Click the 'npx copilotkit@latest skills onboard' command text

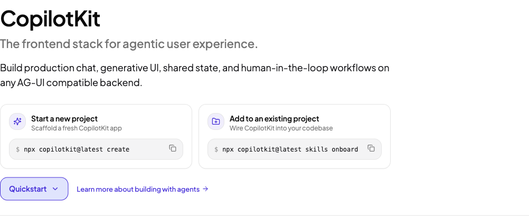pyautogui.click(x=290, y=149)
